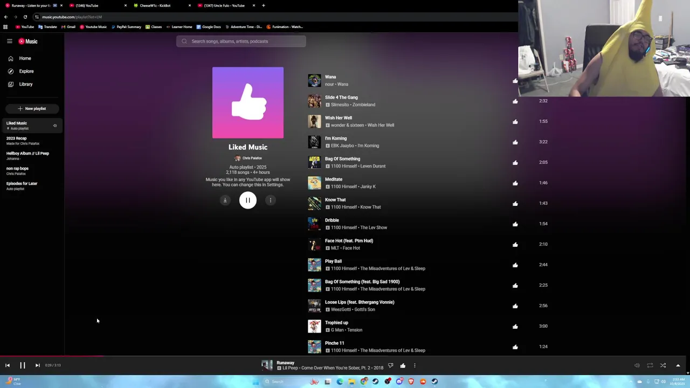Viewport: 690px width, 388px height.
Task: Click the search songs, albums, artists field
Action: click(x=241, y=41)
